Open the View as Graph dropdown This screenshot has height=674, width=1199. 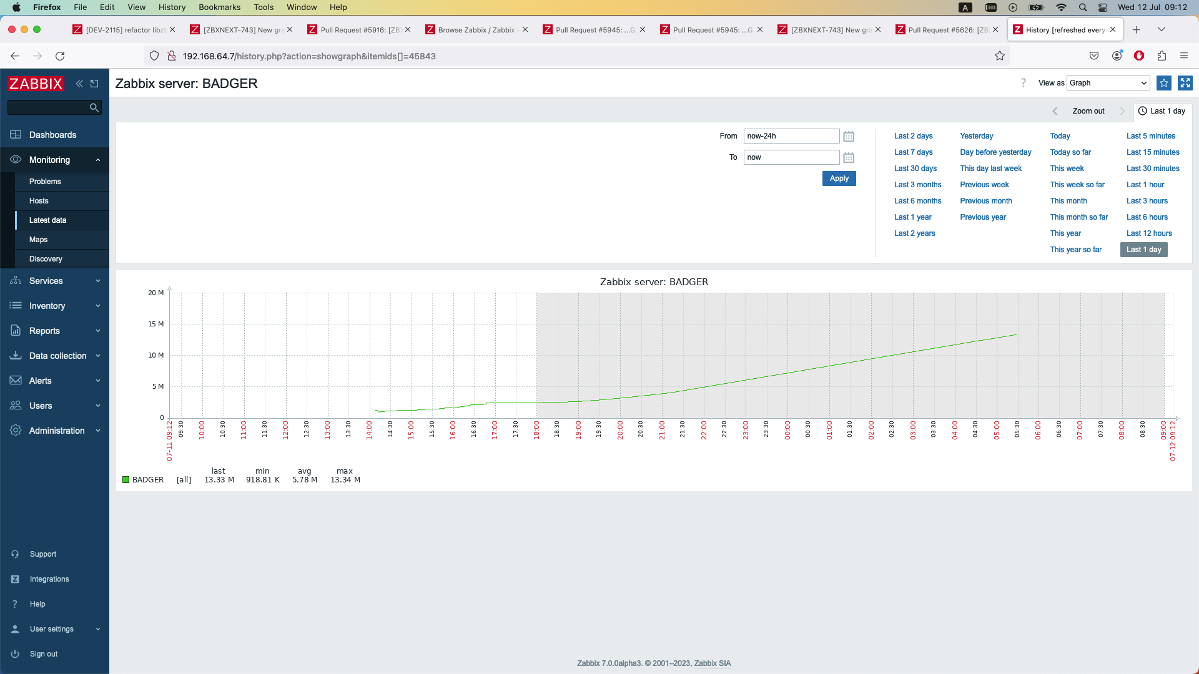click(1108, 83)
